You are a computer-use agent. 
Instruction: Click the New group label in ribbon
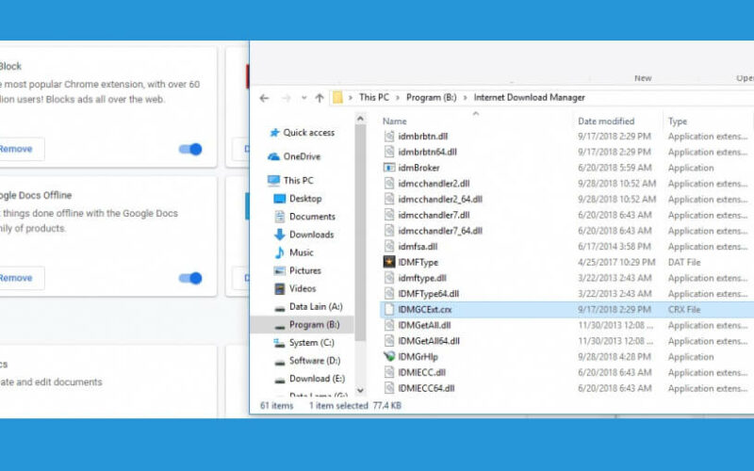tap(643, 78)
